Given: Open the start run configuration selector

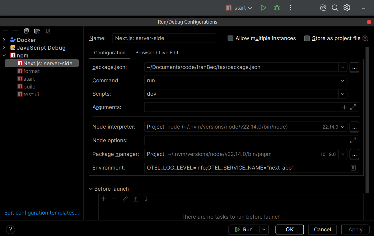Looking at the screenshot, I should [239, 8].
